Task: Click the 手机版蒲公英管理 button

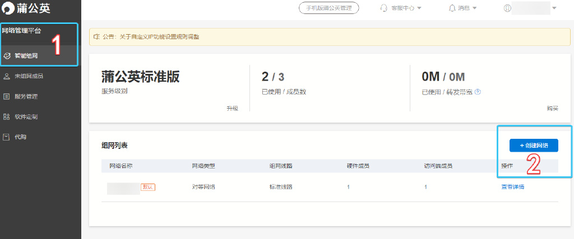Action: coord(328,8)
